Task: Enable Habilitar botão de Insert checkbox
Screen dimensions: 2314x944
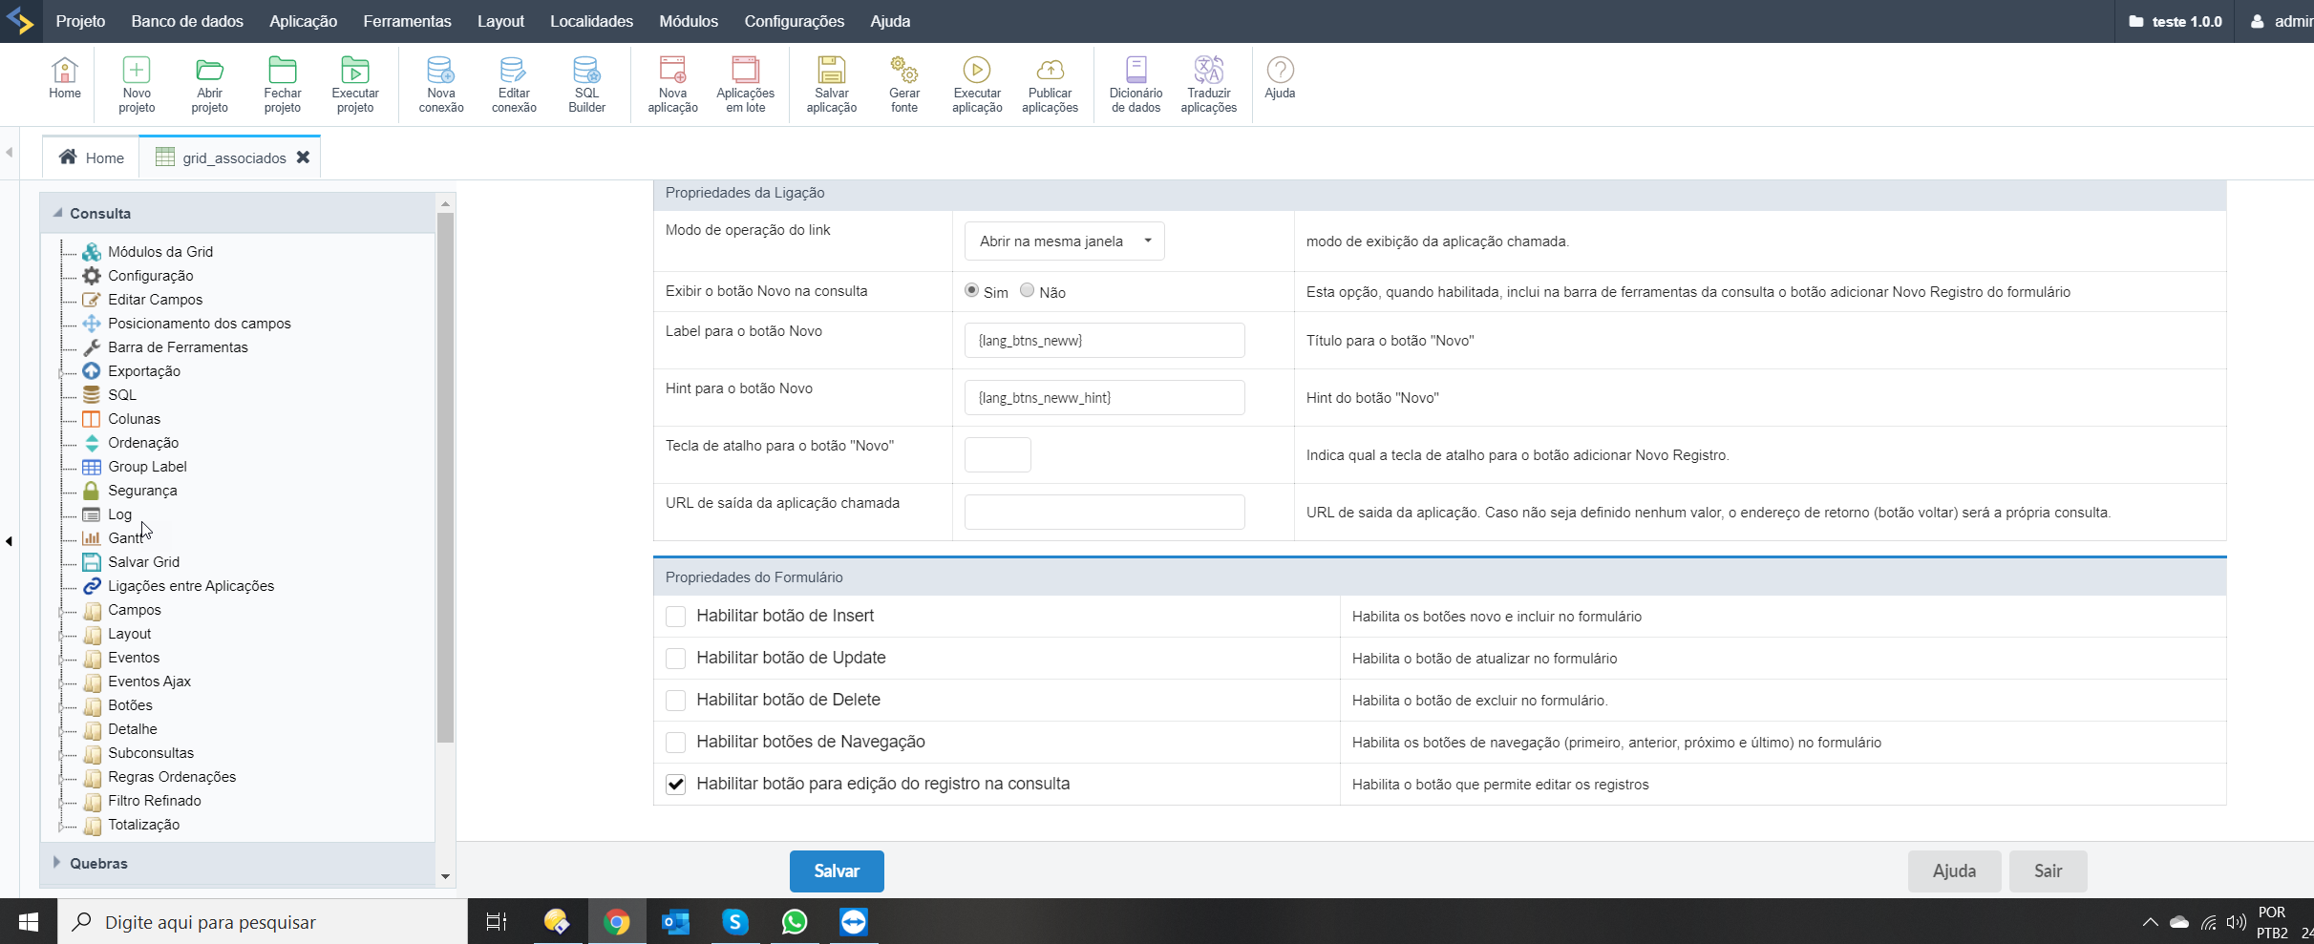Action: click(675, 617)
